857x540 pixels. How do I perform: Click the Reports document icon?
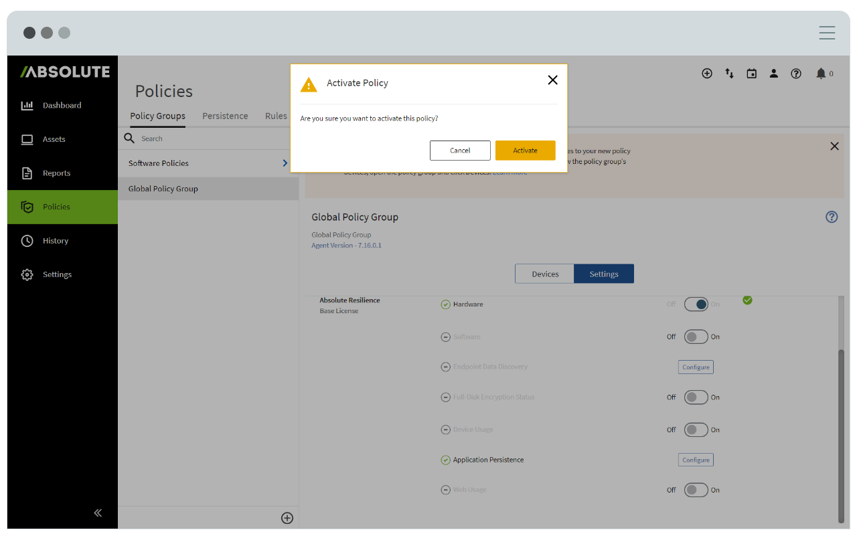pyautogui.click(x=27, y=173)
